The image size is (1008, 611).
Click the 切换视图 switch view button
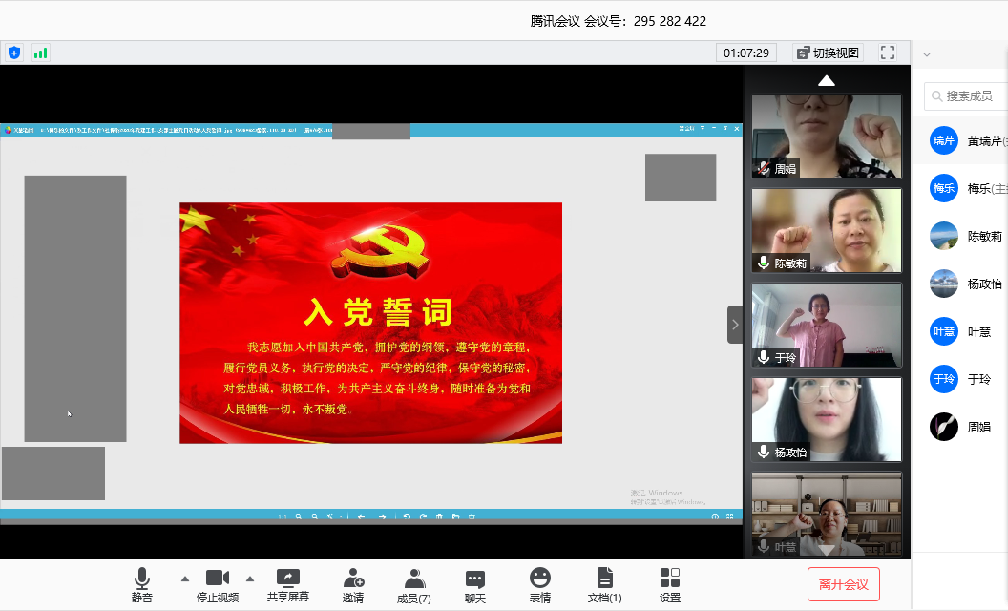[x=828, y=53]
